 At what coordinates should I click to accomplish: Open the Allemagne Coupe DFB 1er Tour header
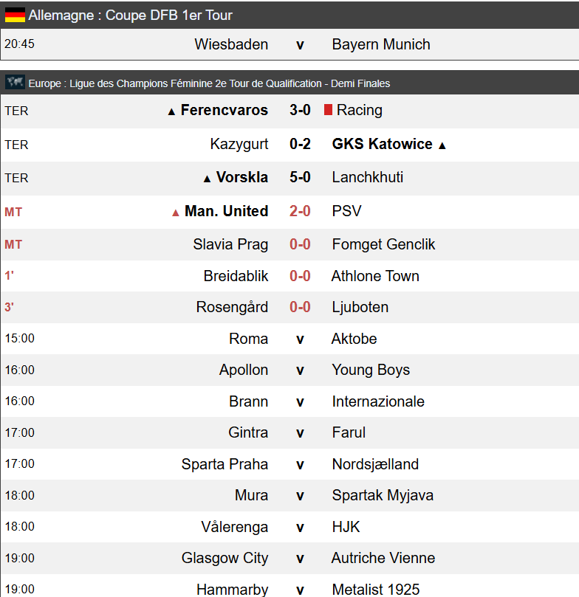click(x=131, y=15)
